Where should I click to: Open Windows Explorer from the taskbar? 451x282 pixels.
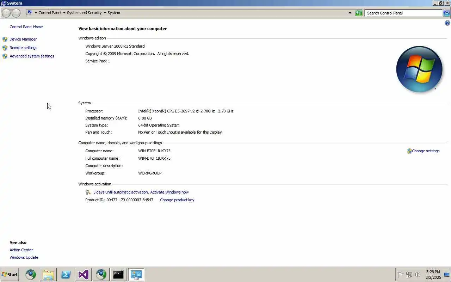(48, 274)
